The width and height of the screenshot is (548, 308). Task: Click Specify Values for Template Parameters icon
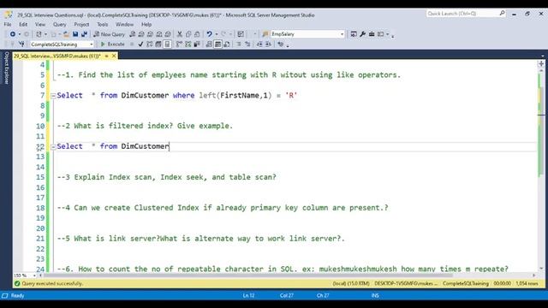[x=280, y=44]
